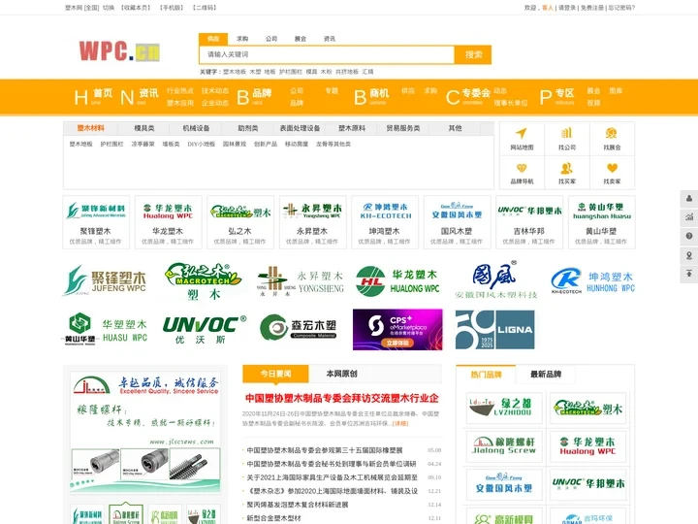Click the WPC.cn site logo
The height and width of the screenshot is (524, 698).
pos(119,51)
